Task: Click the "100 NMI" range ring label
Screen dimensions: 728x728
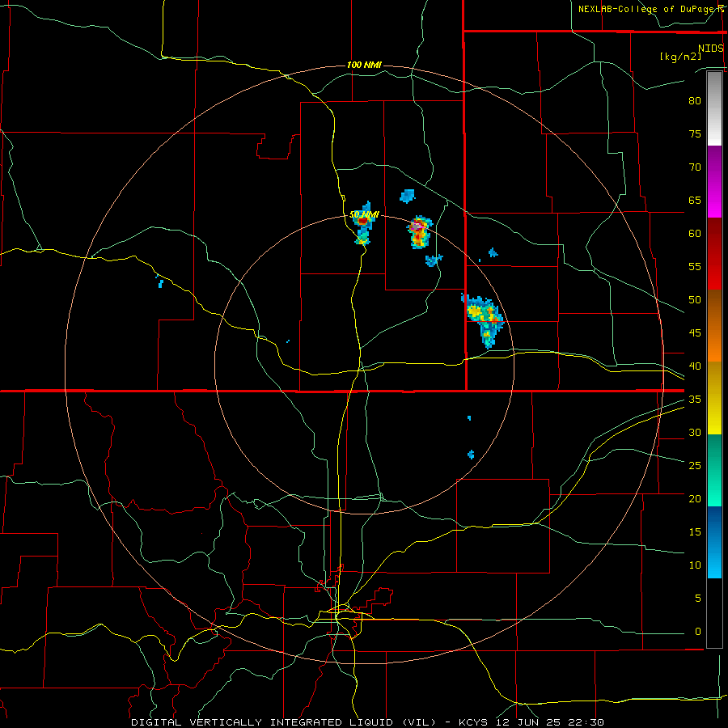Action: tap(364, 65)
